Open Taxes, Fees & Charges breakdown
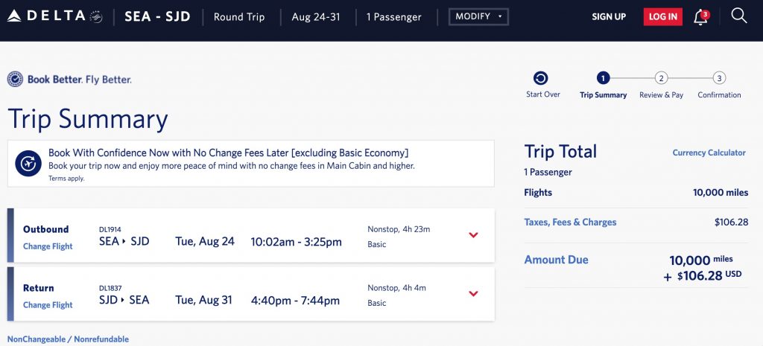The width and height of the screenshot is (763, 346). (x=570, y=222)
